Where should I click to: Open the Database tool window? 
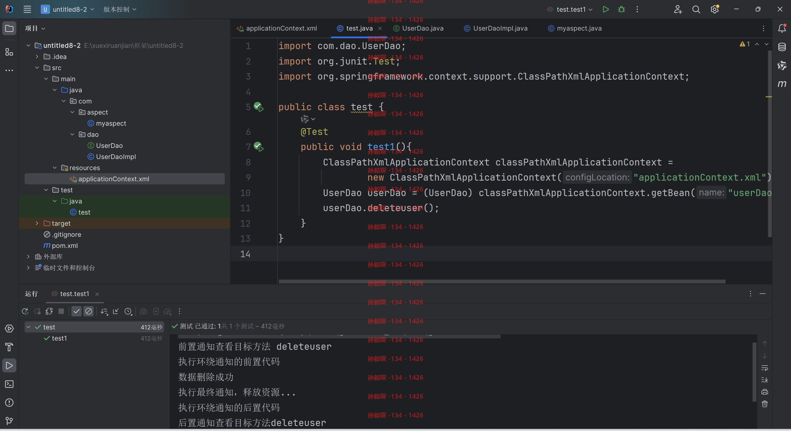tap(782, 47)
